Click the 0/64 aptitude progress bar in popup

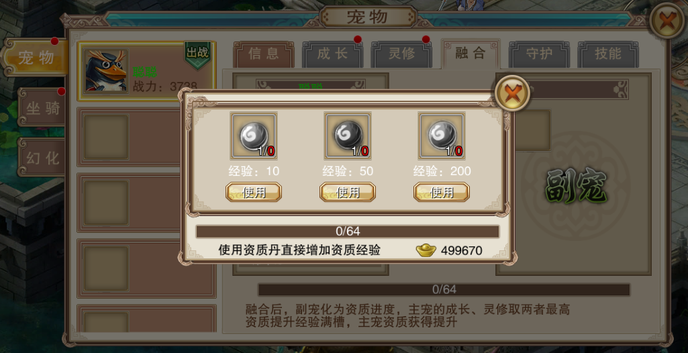coord(348,232)
